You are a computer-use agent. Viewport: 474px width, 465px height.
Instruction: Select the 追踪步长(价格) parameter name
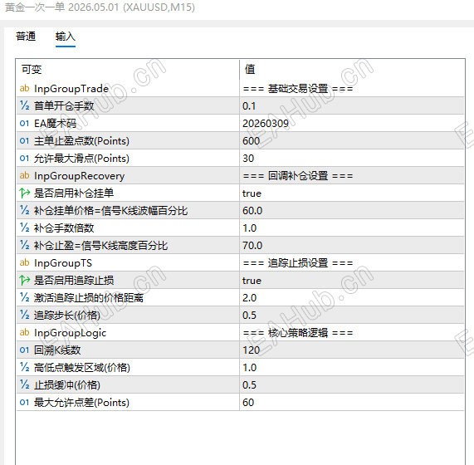tap(66, 316)
